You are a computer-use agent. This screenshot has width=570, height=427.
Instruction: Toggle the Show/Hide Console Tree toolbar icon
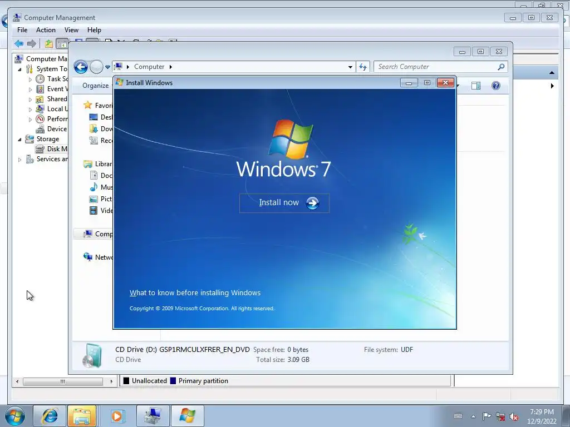click(x=62, y=43)
